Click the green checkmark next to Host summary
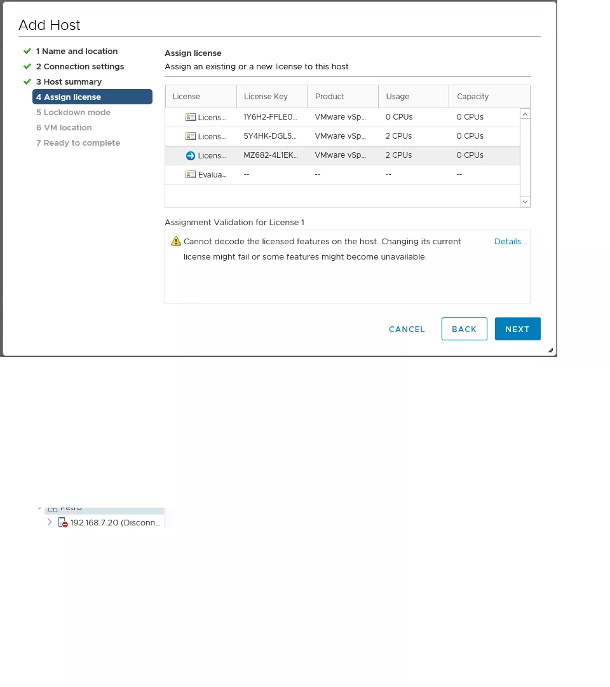Image resolution: width=610 pixels, height=687 pixels. [27, 82]
